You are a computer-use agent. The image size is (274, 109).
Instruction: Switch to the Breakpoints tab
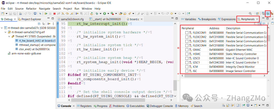207,19
